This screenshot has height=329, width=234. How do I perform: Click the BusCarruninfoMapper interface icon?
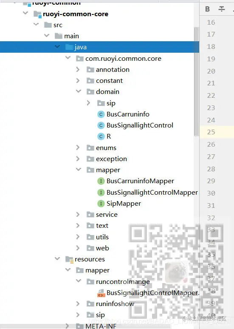pyautogui.click(x=101, y=181)
